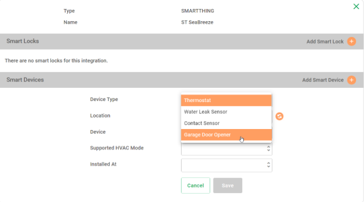Click the ST SeaBreeze name value
The width and height of the screenshot is (364, 202).
point(197,22)
